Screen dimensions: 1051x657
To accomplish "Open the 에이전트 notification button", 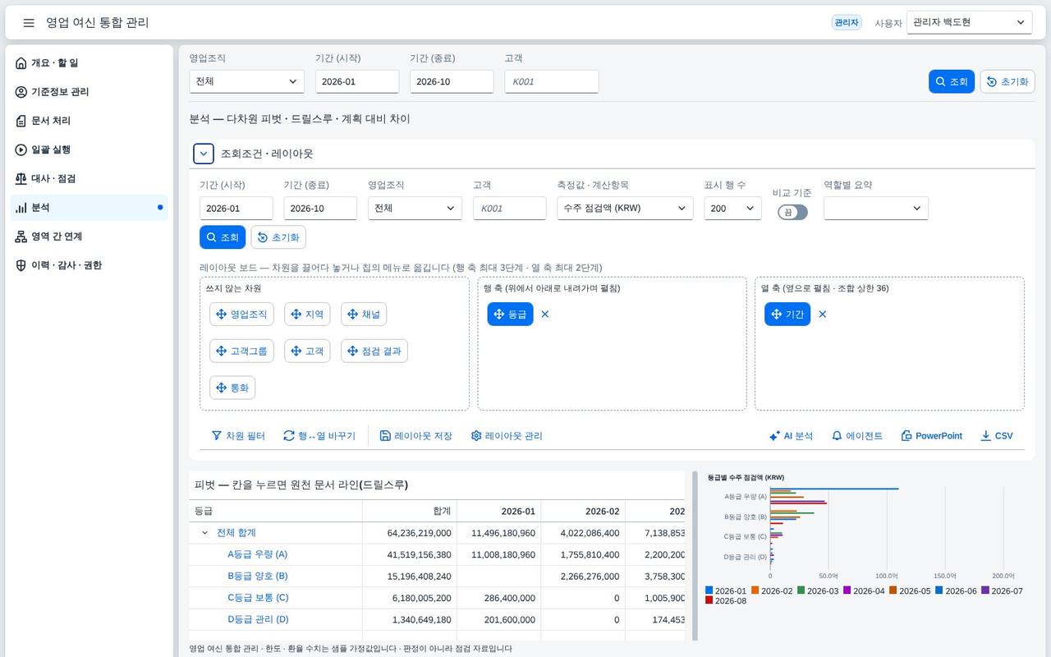I will click(x=857, y=436).
